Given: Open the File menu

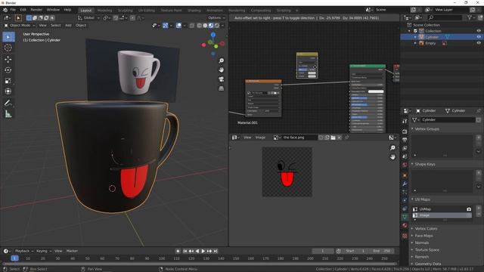Looking at the screenshot, I should pos(13,10).
